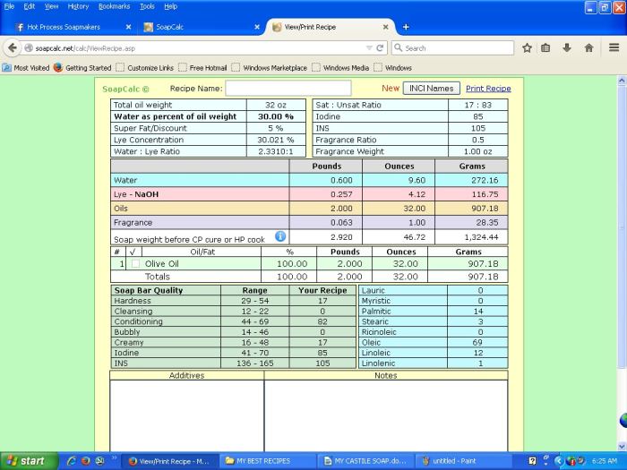Close the Hot Process Soapmakers tab
Screen dimensions: 627x470
tap(128, 27)
